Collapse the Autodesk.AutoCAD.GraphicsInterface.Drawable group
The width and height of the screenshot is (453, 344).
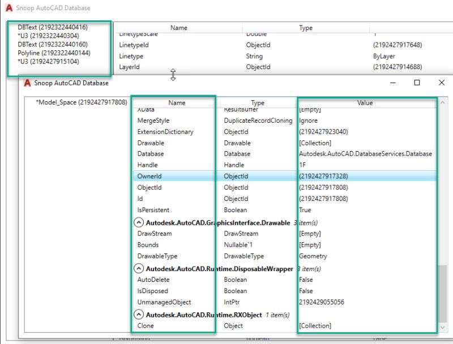[x=139, y=222]
